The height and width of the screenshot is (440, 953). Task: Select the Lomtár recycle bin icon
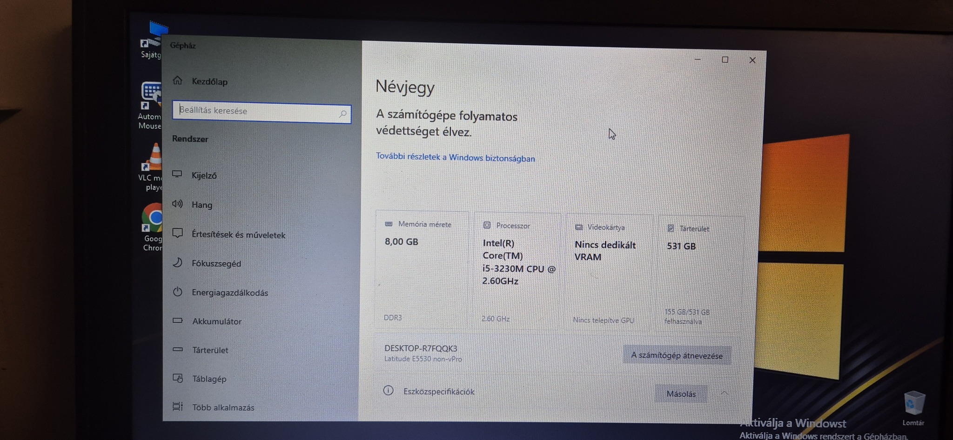[x=914, y=408]
